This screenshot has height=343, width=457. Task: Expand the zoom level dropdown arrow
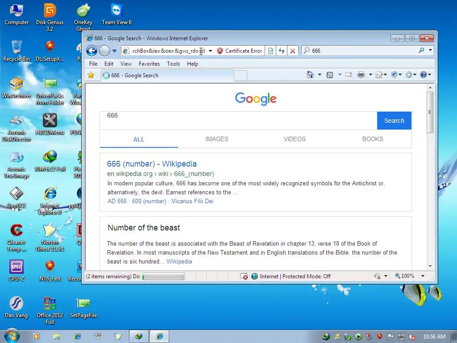coord(423,276)
